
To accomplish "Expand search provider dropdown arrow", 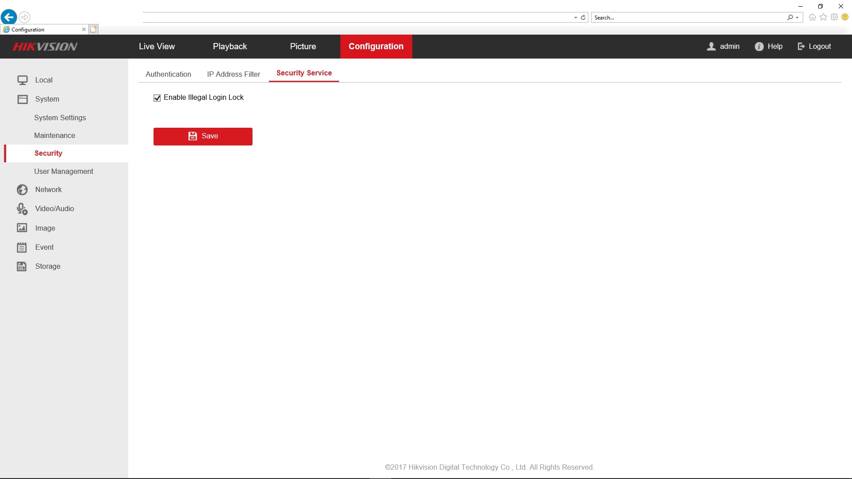I will point(797,18).
